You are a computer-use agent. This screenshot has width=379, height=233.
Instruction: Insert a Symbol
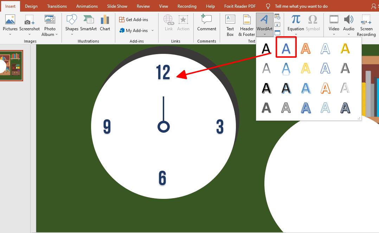[x=313, y=21]
